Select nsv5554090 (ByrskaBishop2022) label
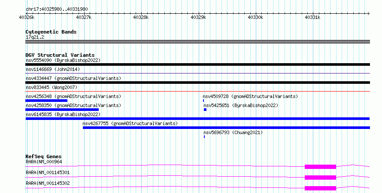382x193 pixels. pos(63,60)
